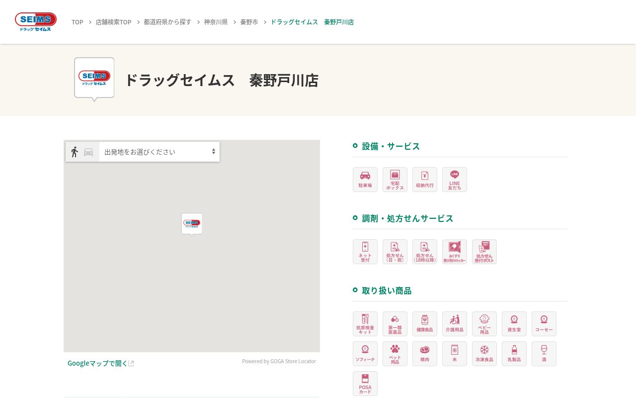The image size is (636, 398).
Task: Click the おくすり受け取りロッカー icon
Action: [x=455, y=252]
